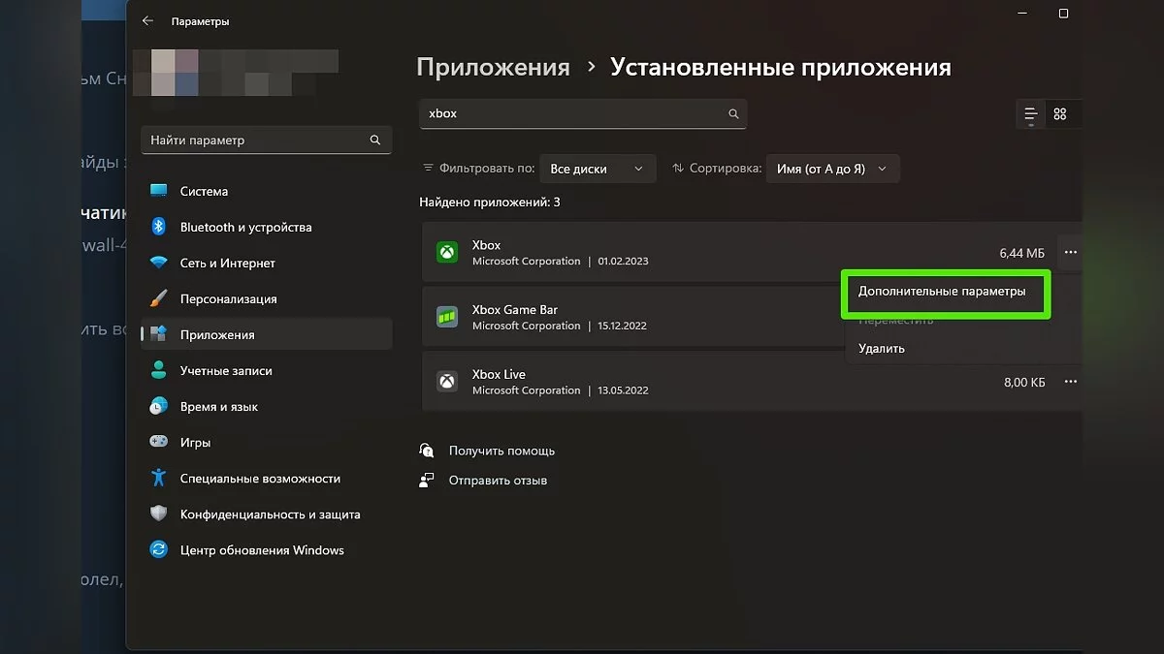This screenshot has height=654, width=1164.
Task: Expand the Все диски filter dropdown
Action: pos(597,169)
